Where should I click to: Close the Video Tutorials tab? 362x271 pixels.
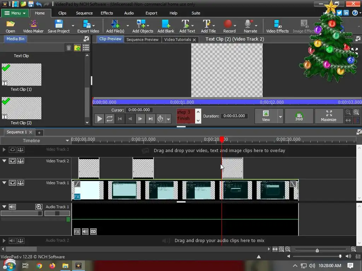click(194, 40)
